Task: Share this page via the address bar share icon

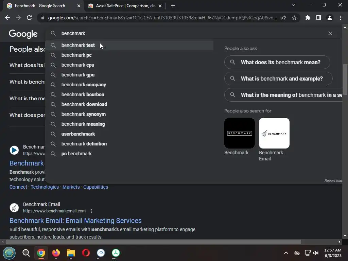Action: [x=283, y=18]
